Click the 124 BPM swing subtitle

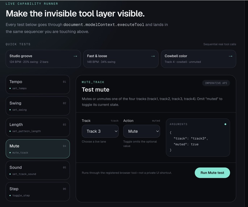pos(29,62)
